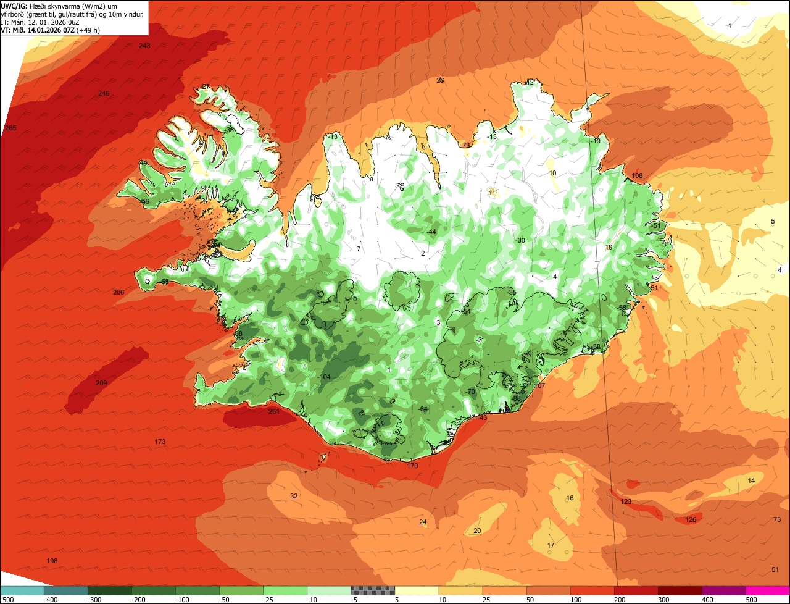This screenshot has width=790, height=604.
Task: Click the flux value -104 over land
Action: pos(324,377)
